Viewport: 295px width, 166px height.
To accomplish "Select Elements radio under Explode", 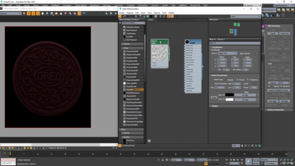I will 281,86.
